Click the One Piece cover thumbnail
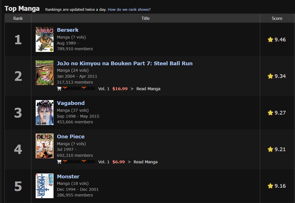295x203 pixels. (44, 146)
